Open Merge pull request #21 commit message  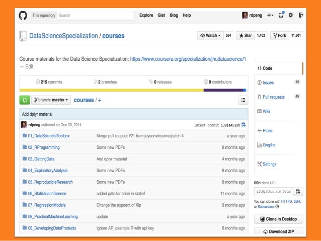[140, 136]
